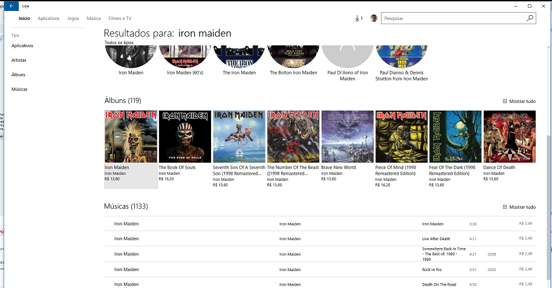
Task: Click The Book Of Souls title text
Action: click(x=177, y=168)
